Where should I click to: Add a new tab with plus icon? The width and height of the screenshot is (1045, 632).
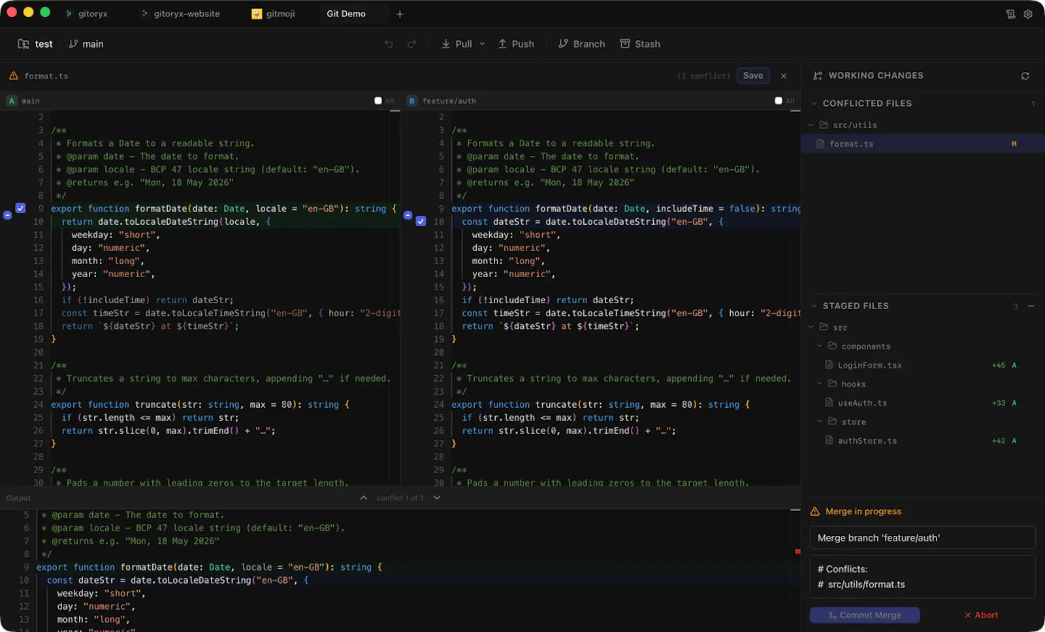[x=400, y=14]
